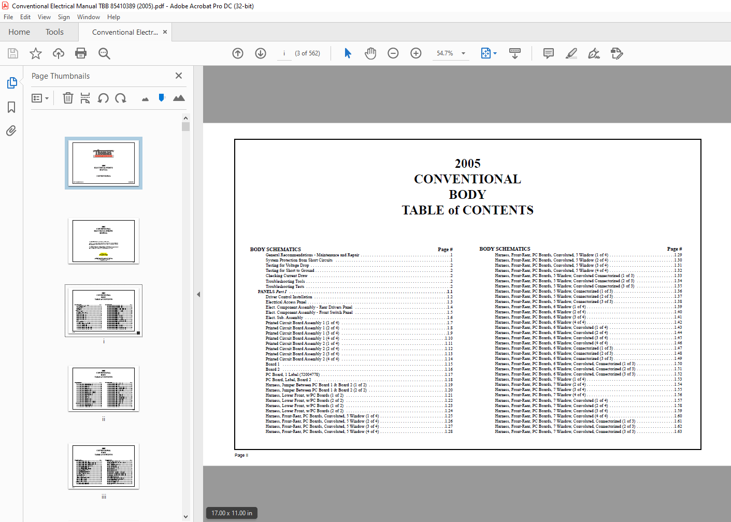Select the Highlight text pen
Viewport: 731px width, 522px height.
click(x=571, y=53)
